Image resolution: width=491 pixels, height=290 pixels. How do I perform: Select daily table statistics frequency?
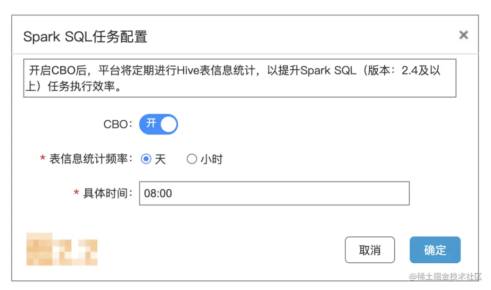(x=146, y=159)
